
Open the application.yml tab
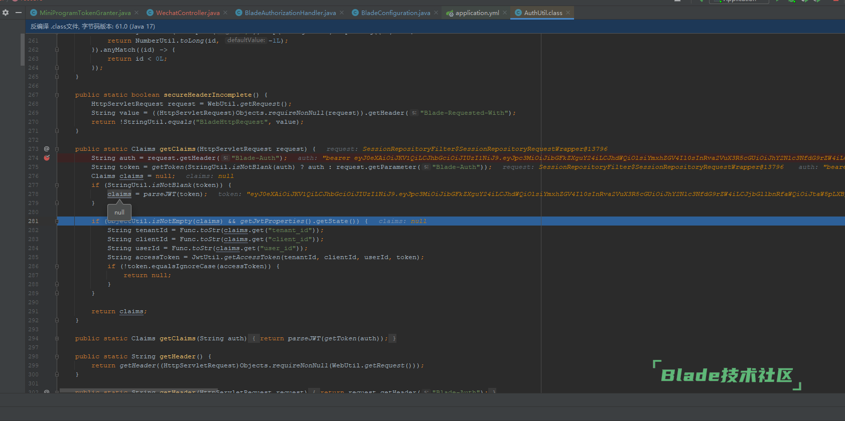point(477,13)
